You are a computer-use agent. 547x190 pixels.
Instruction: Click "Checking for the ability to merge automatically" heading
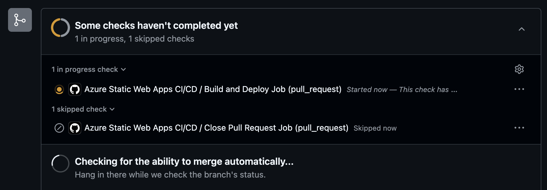point(184,161)
